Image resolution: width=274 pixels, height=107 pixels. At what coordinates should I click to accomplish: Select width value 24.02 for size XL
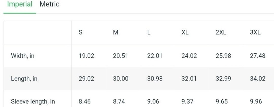189,56
